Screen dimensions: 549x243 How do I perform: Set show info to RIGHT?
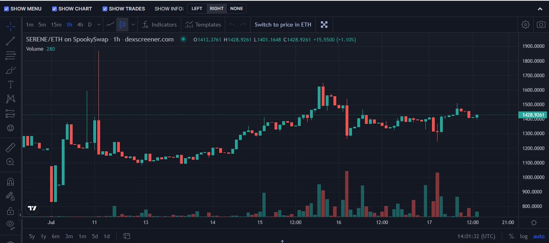coord(217,9)
